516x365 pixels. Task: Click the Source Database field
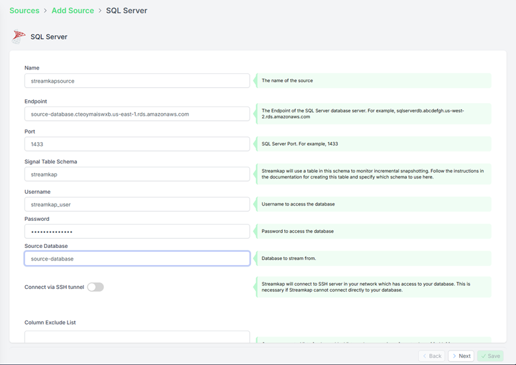click(137, 259)
